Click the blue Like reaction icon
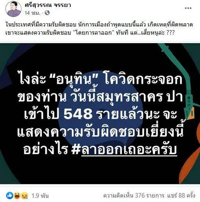This screenshot has width=200, height=202. point(10,195)
